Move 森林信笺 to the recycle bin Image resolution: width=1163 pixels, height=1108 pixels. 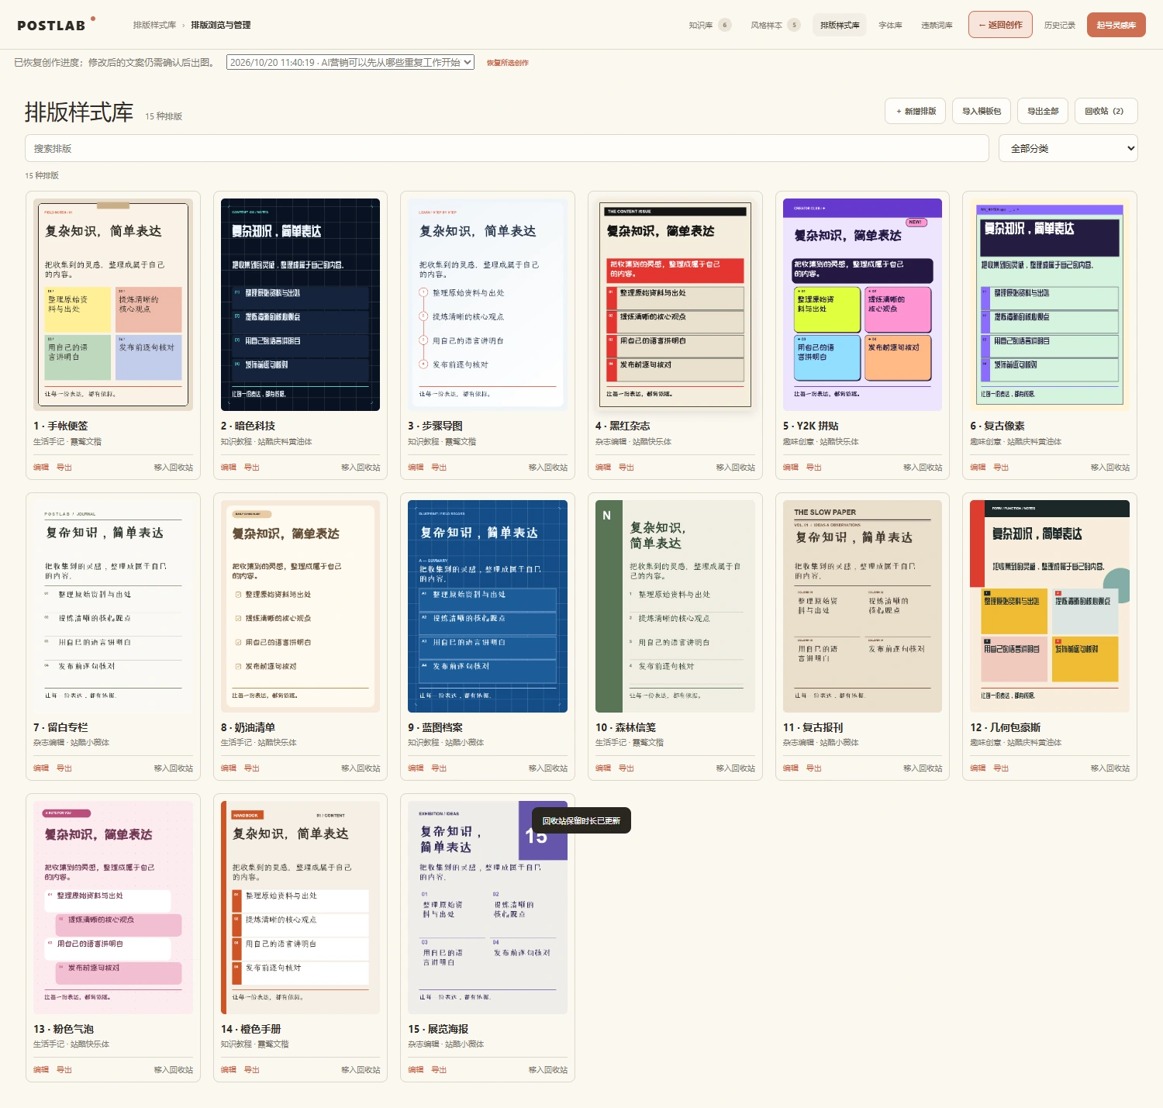(736, 768)
